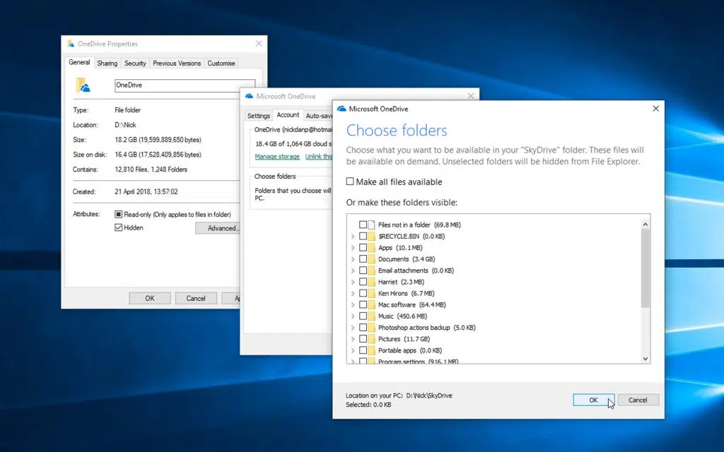Click the Pictures folder icon
This screenshot has height=452, width=724.
pyautogui.click(x=372, y=339)
